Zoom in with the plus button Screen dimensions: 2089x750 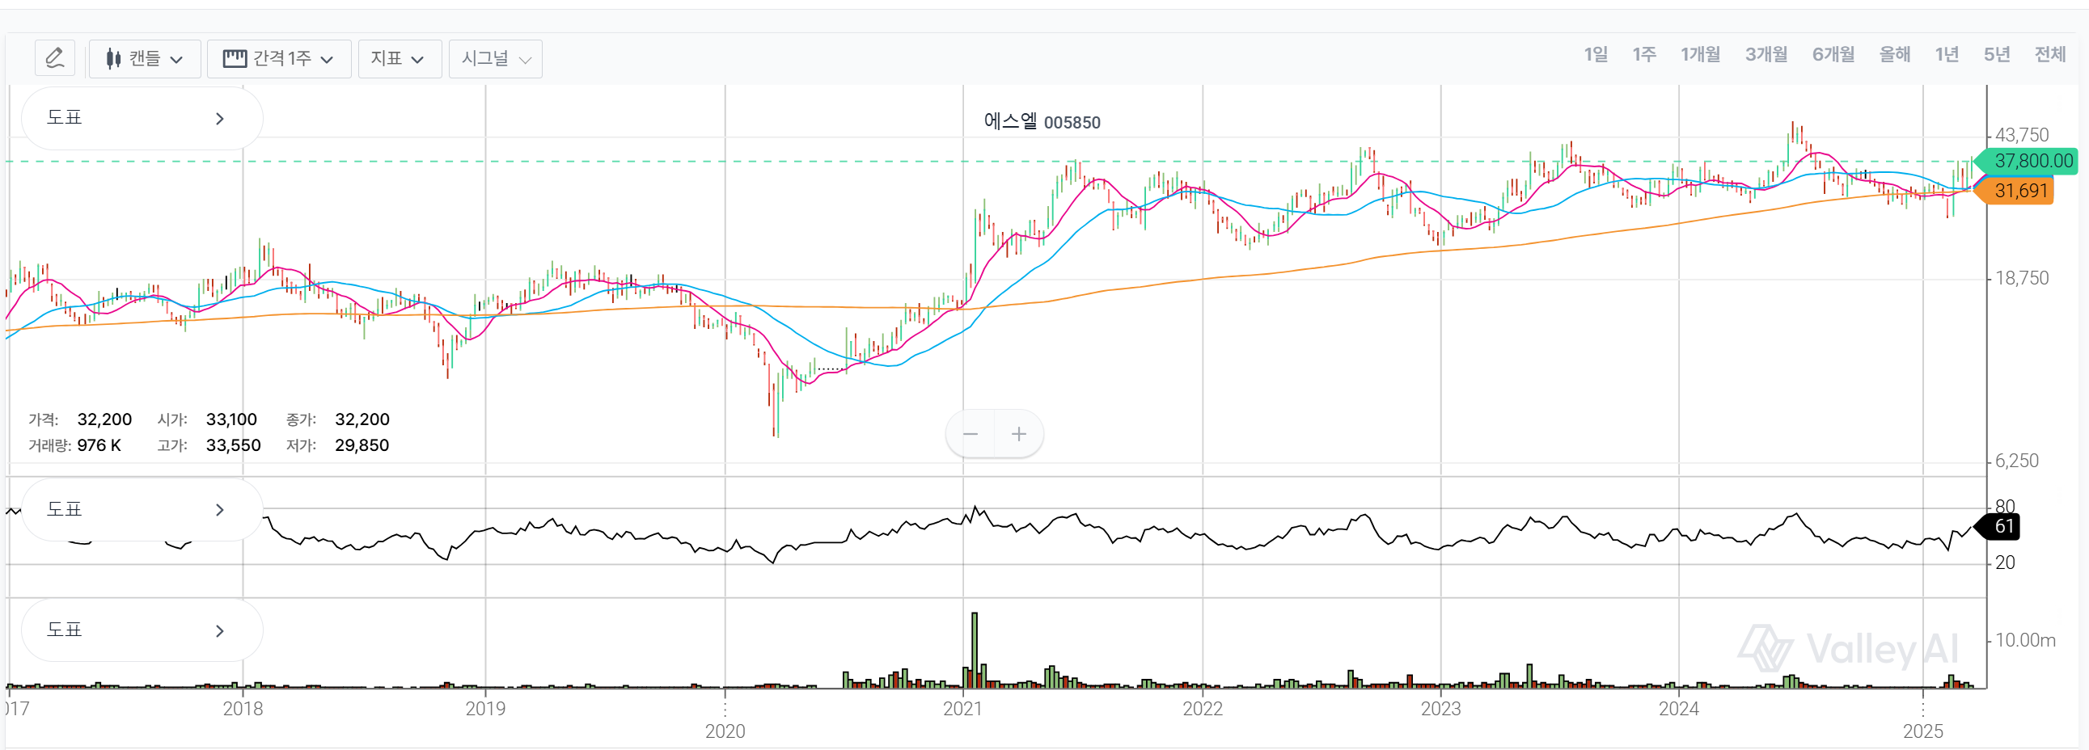coord(1018,434)
